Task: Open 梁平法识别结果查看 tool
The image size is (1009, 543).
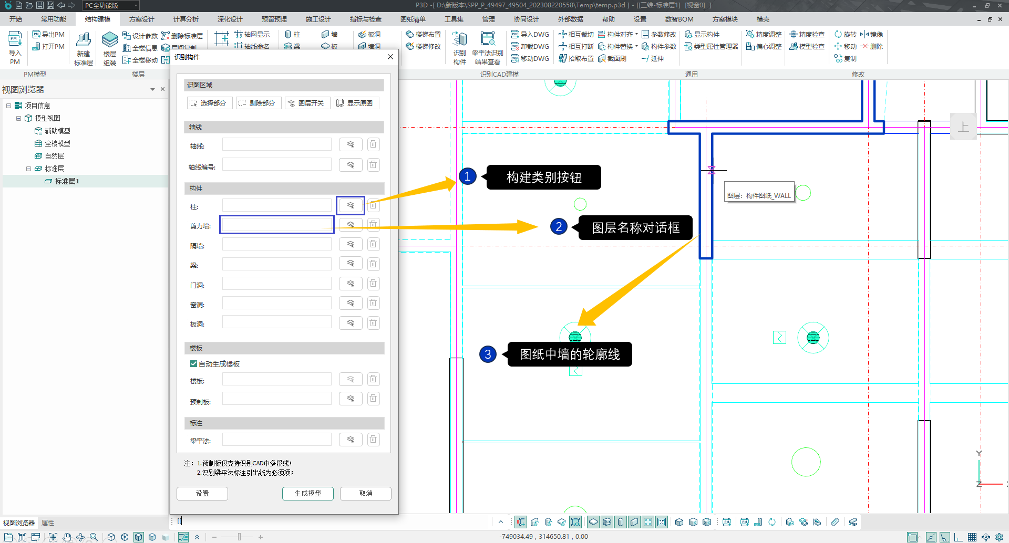Action: pos(488,48)
